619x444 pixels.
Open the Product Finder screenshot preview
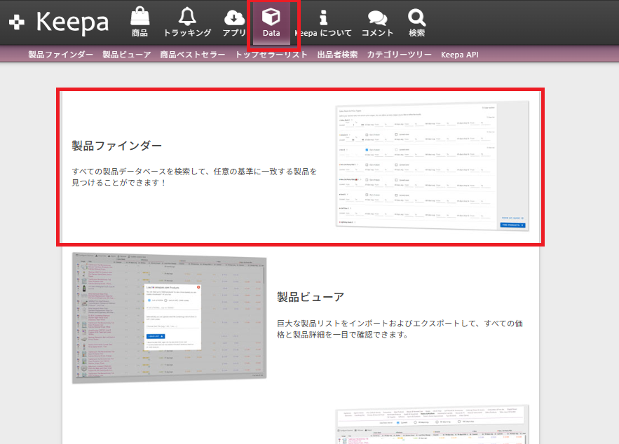433,165
